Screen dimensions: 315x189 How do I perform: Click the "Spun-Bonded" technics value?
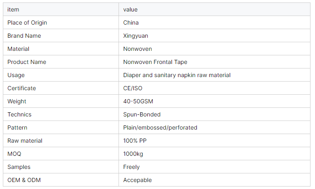click(x=142, y=114)
